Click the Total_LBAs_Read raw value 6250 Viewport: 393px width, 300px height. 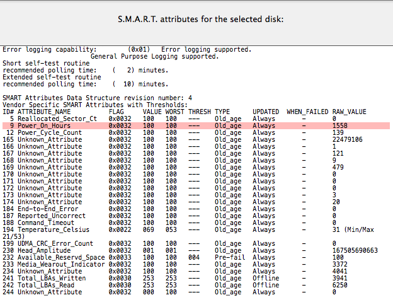(340, 286)
